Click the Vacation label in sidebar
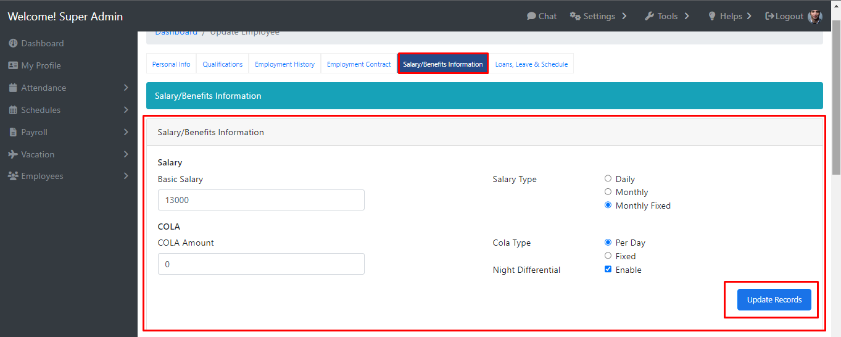Viewport: 841px width, 337px height. click(x=38, y=154)
